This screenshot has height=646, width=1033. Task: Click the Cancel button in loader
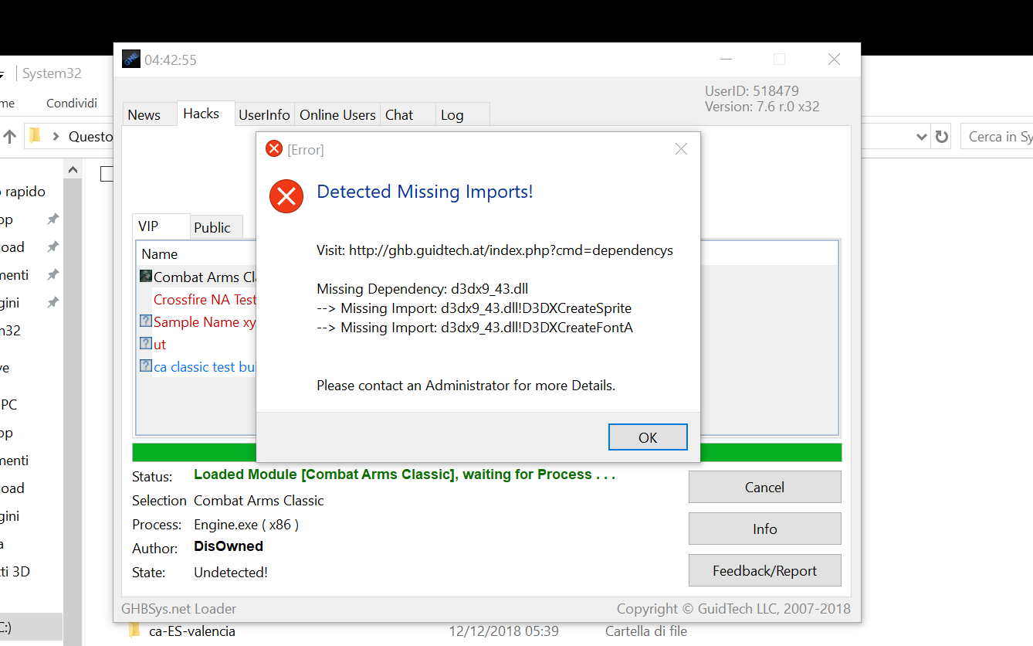764,487
